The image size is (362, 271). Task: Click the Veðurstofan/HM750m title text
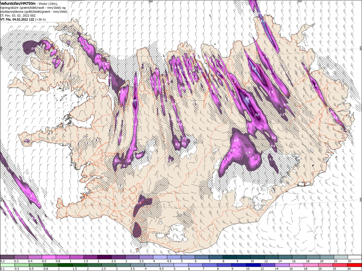[x=18, y=3]
